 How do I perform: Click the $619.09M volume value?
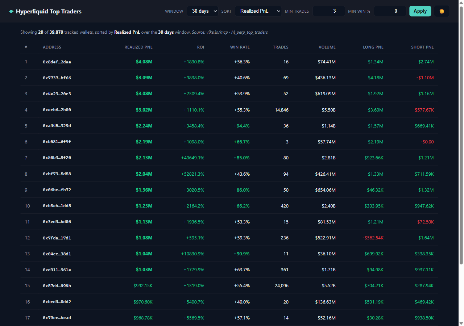pos(326,94)
